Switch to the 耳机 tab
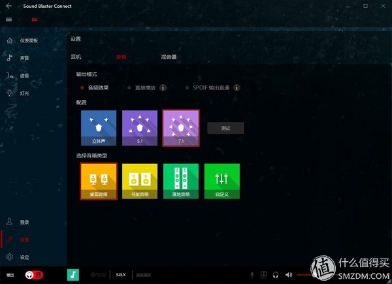The height and width of the screenshot is (284, 392). (76, 57)
